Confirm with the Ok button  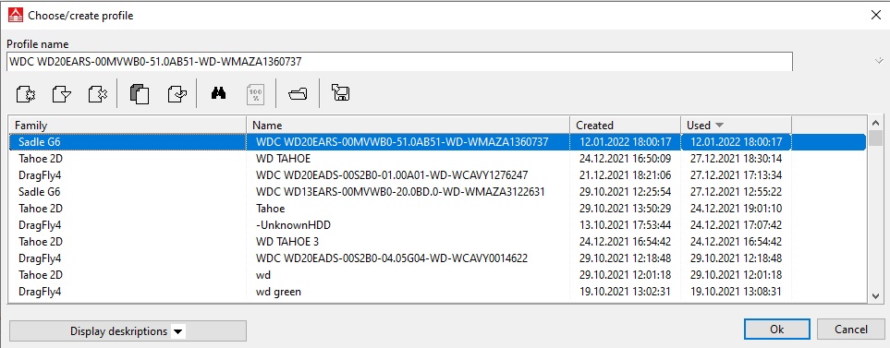coord(777,330)
